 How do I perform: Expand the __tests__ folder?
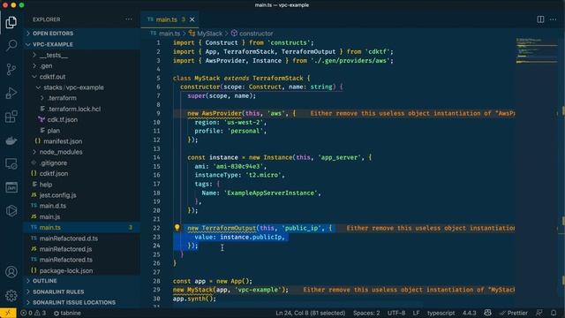pyautogui.click(x=53, y=55)
